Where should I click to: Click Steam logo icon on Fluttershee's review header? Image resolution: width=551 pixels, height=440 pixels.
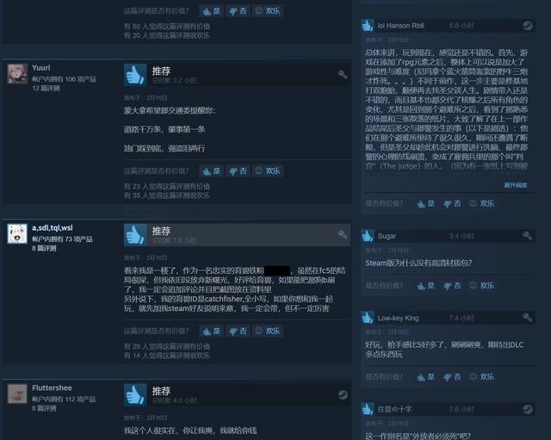[343, 394]
